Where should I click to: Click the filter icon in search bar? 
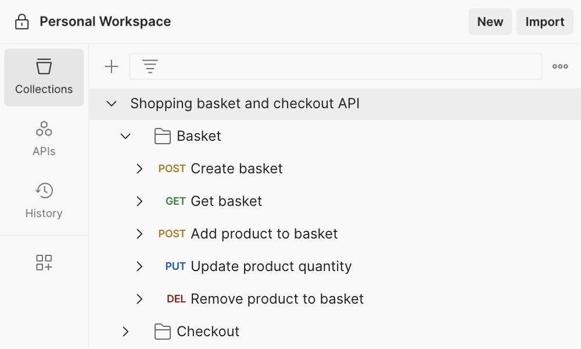(x=150, y=66)
